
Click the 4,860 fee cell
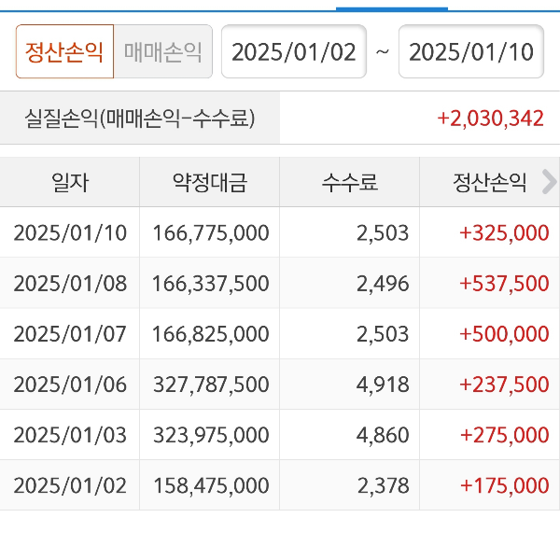(383, 434)
